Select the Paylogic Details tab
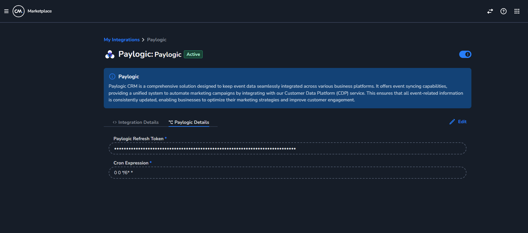This screenshot has height=233, width=528. click(x=189, y=122)
